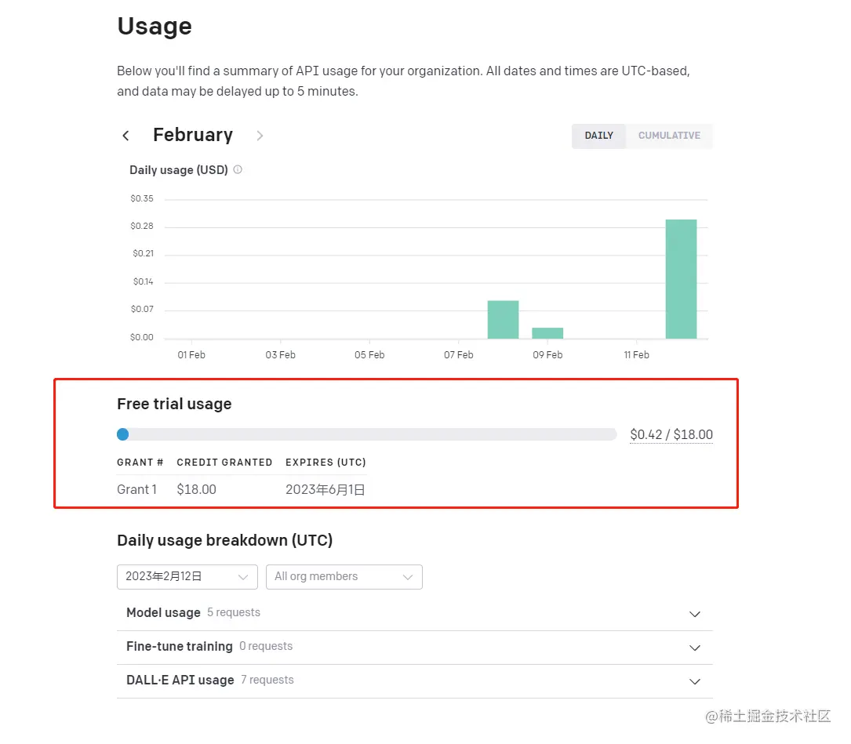Open the 2023年2月12日 date selector
The image size is (851, 744).
(x=187, y=576)
